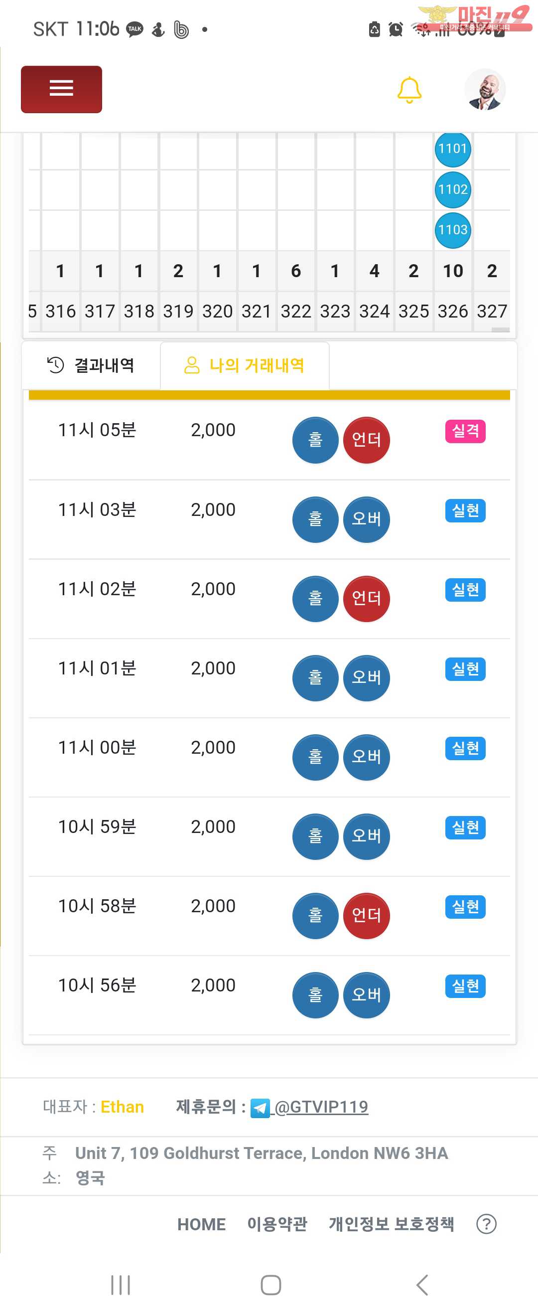Open the @GTVIP119 Telegram link
538x1316 pixels.
click(x=322, y=1107)
